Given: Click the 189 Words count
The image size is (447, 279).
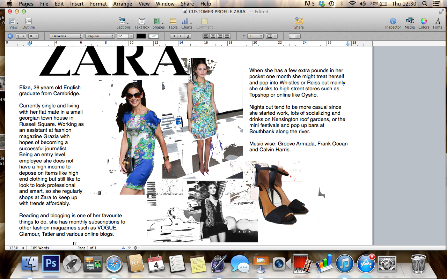Looking at the screenshot, I should click(x=40, y=248).
